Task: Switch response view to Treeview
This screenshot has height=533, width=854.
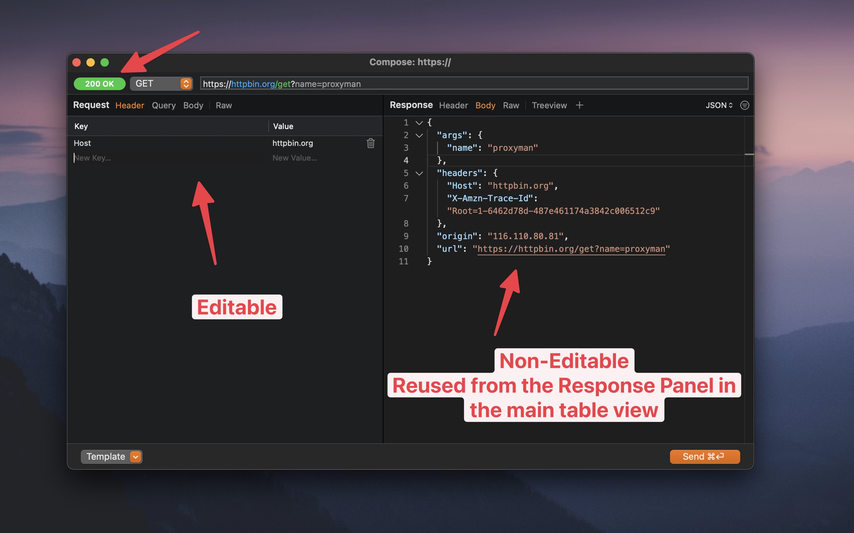Action: (x=549, y=105)
